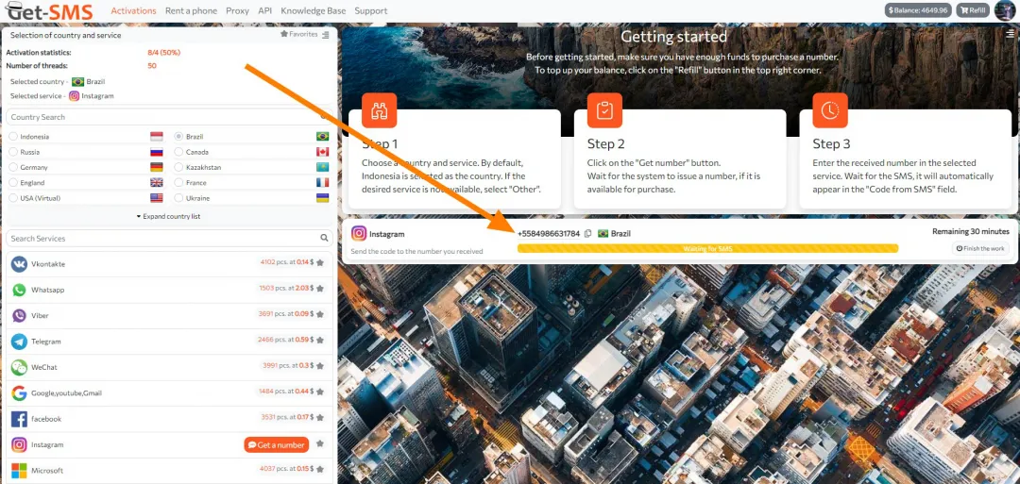Viewport: 1020px width, 484px height.
Task: Open the user avatar menu
Action: [1006, 10]
